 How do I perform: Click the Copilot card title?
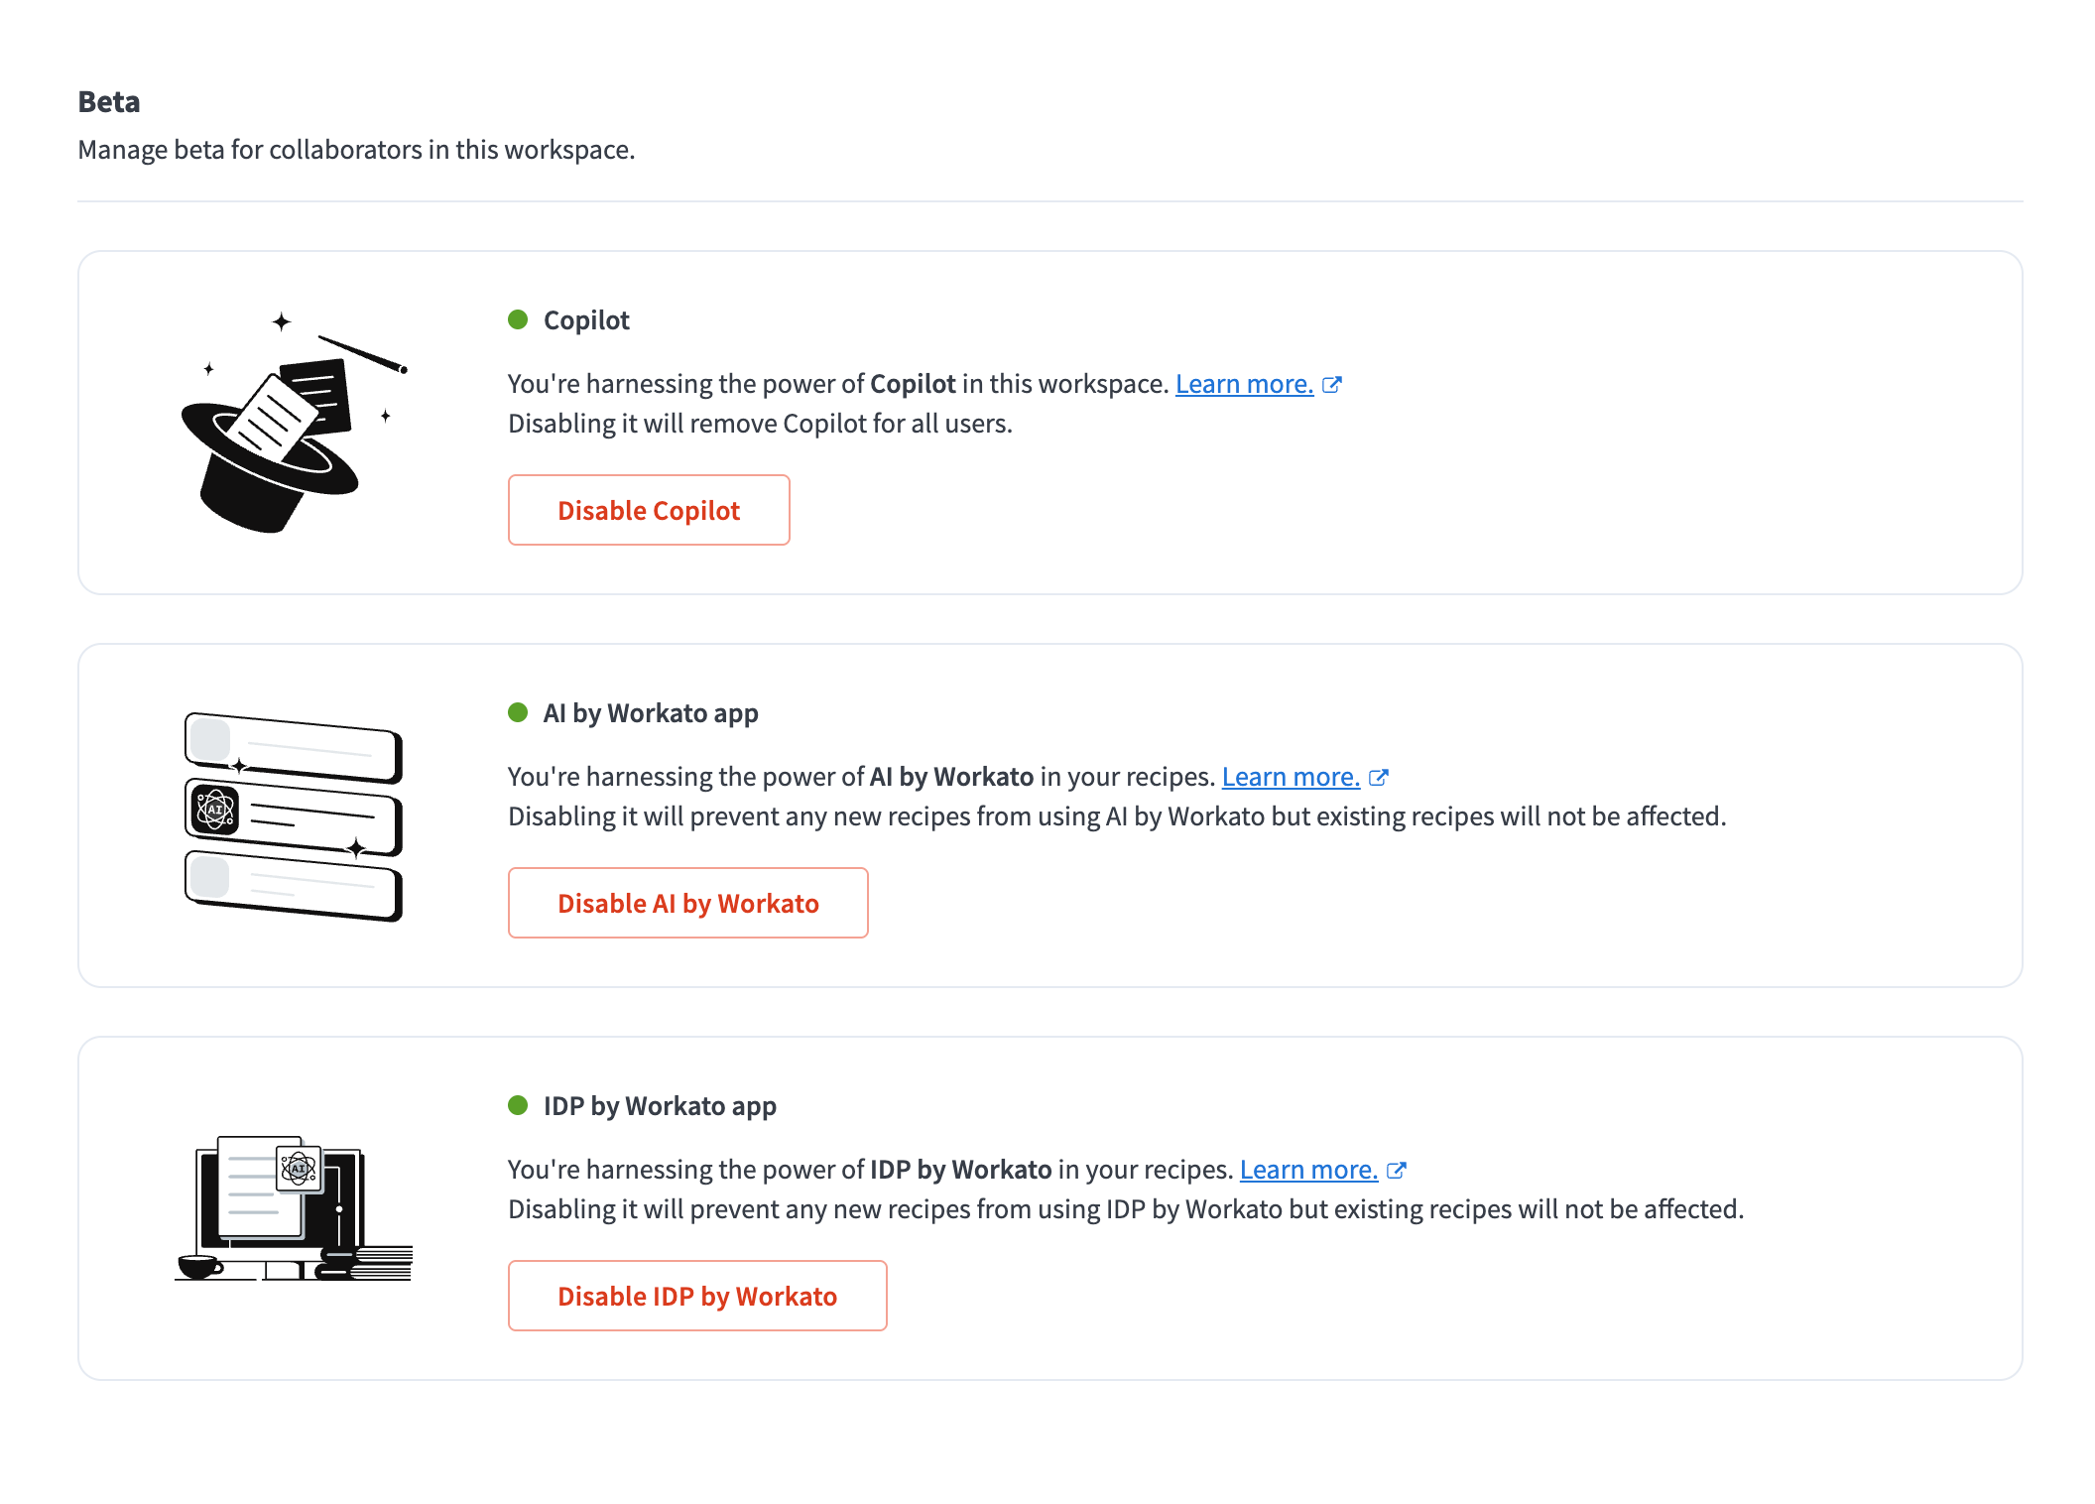(x=586, y=320)
